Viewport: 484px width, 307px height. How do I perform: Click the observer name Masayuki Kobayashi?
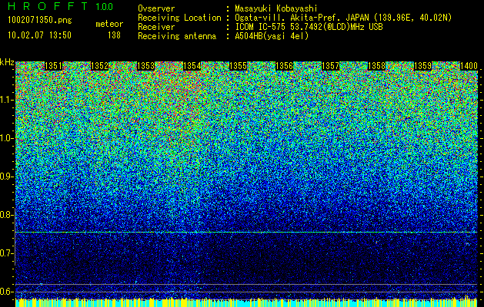[276, 9]
